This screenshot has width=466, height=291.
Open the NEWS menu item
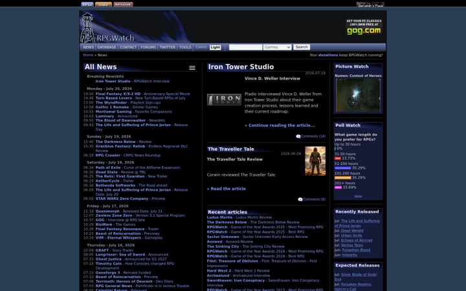pos(88,47)
